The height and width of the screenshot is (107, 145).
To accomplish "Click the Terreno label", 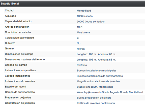I will coord(9,48).
